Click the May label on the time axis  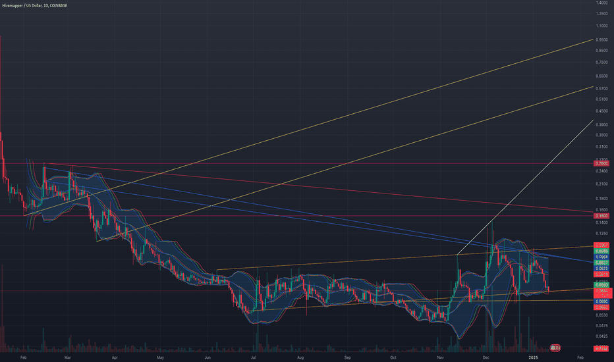160,357
